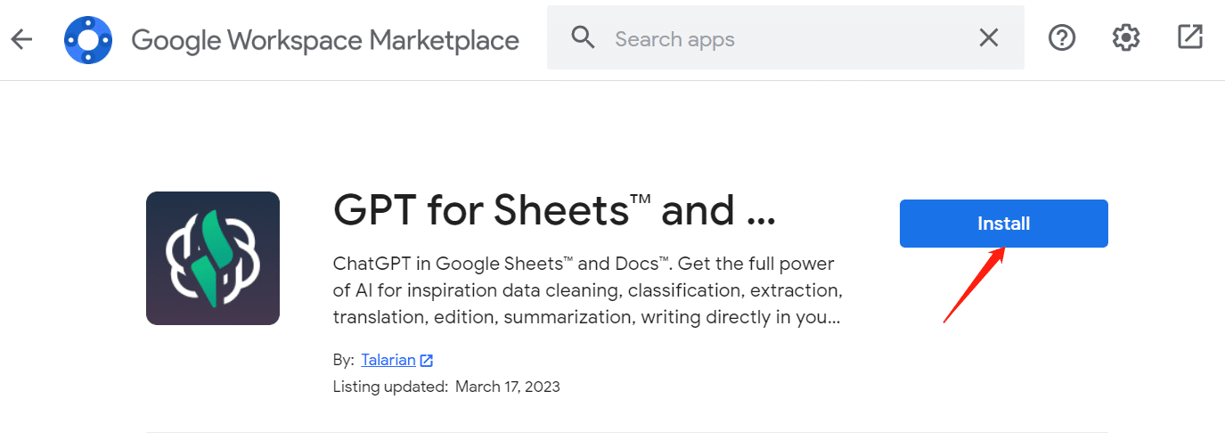This screenshot has height=440, width=1225.
Task: Click the red arrow pointing at Install
Action: 974,287
